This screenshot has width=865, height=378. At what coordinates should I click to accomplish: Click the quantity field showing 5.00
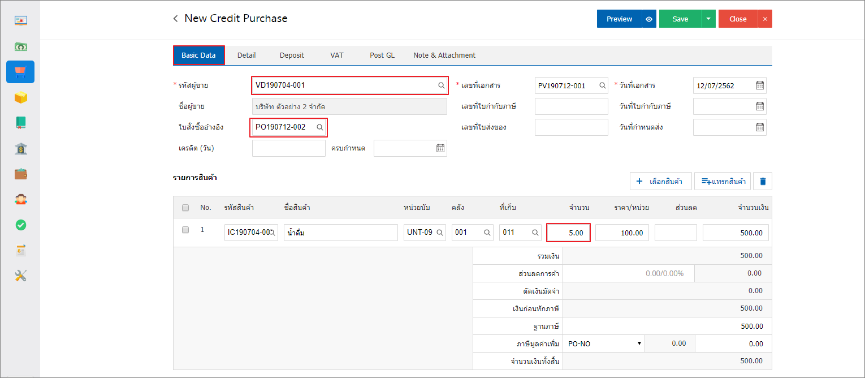(x=569, y=233)
